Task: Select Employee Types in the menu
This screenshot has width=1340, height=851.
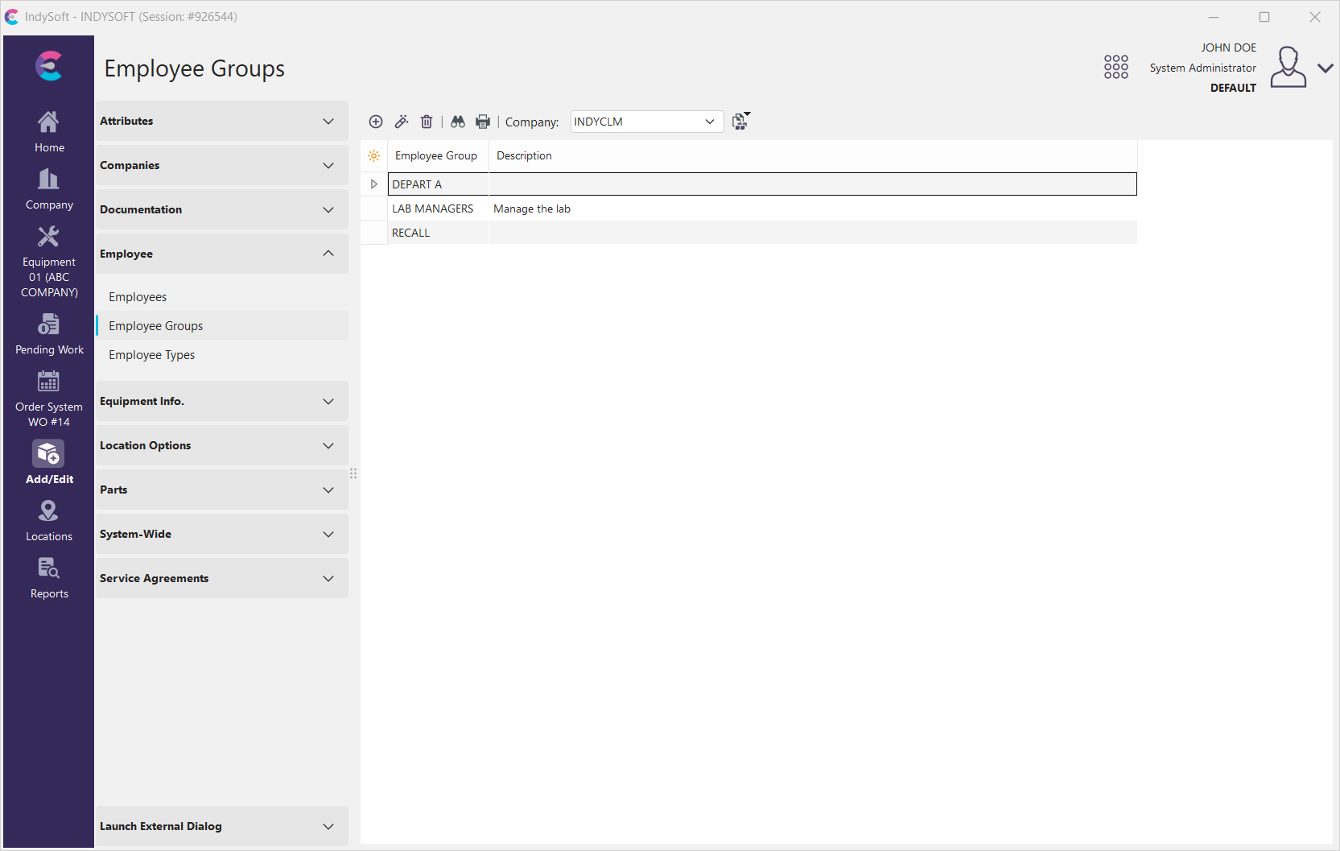Action: (x=152, y=355)
